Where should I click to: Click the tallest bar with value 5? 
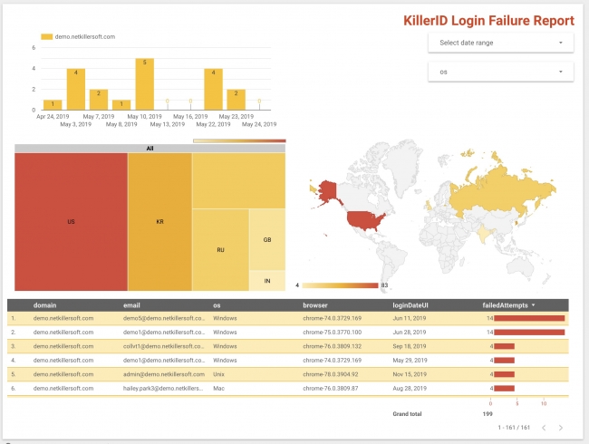point(139,84)
